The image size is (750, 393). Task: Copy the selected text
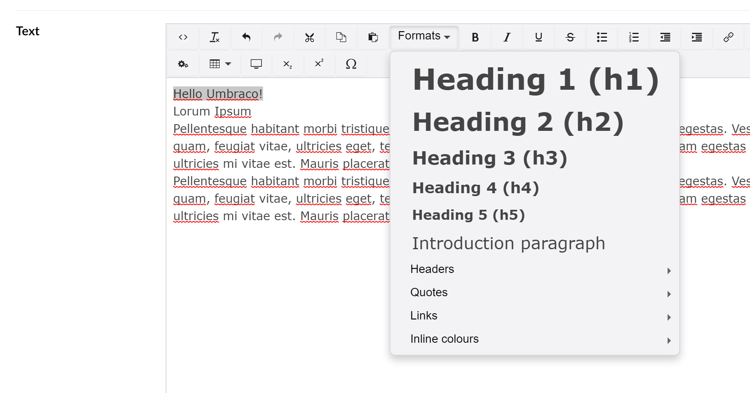point(341,37)
